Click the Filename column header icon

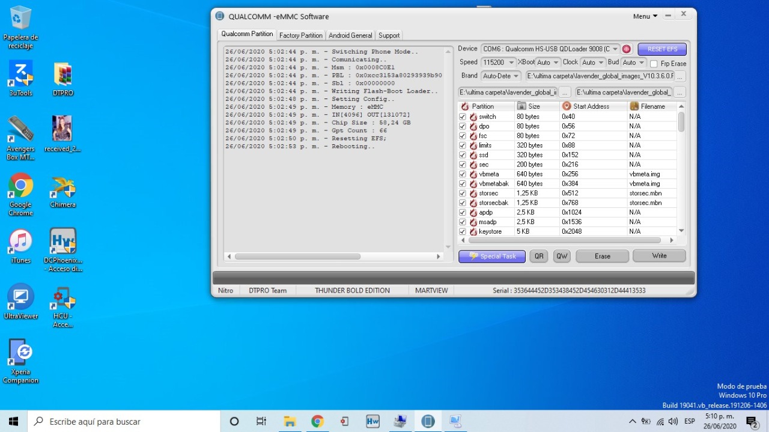[634, 106]
